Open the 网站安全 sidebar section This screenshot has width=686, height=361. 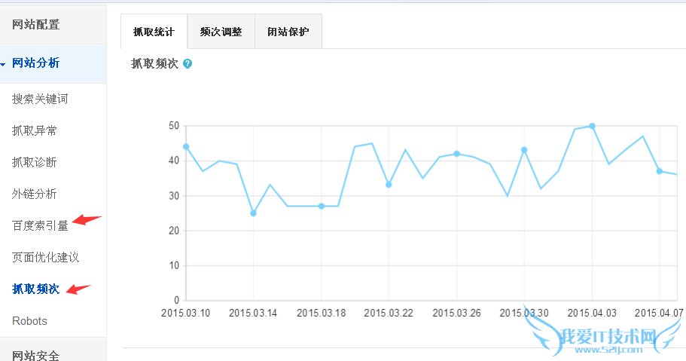click(x=36, y=354)
